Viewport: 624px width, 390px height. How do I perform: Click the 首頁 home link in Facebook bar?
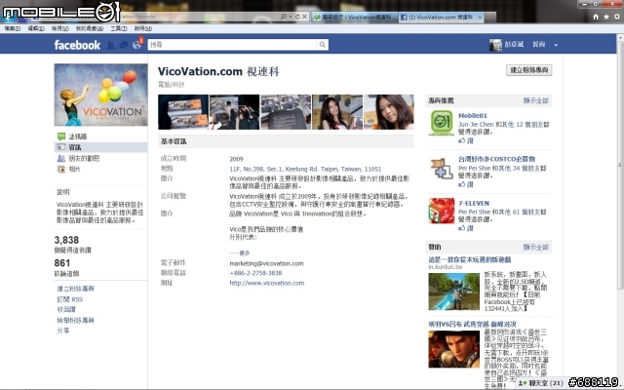pos(539,45)
